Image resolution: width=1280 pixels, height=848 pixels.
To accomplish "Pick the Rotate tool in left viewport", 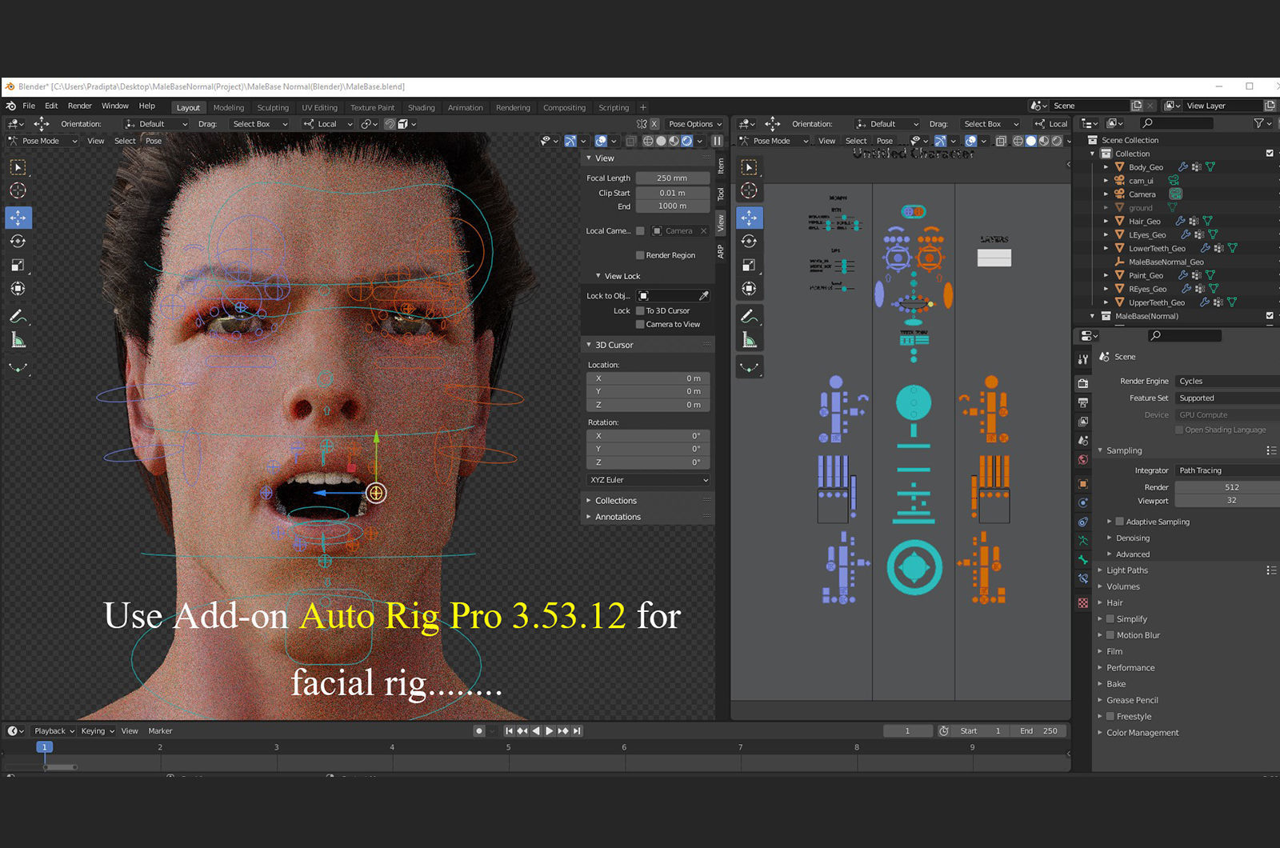I will (x=18, y=241).
